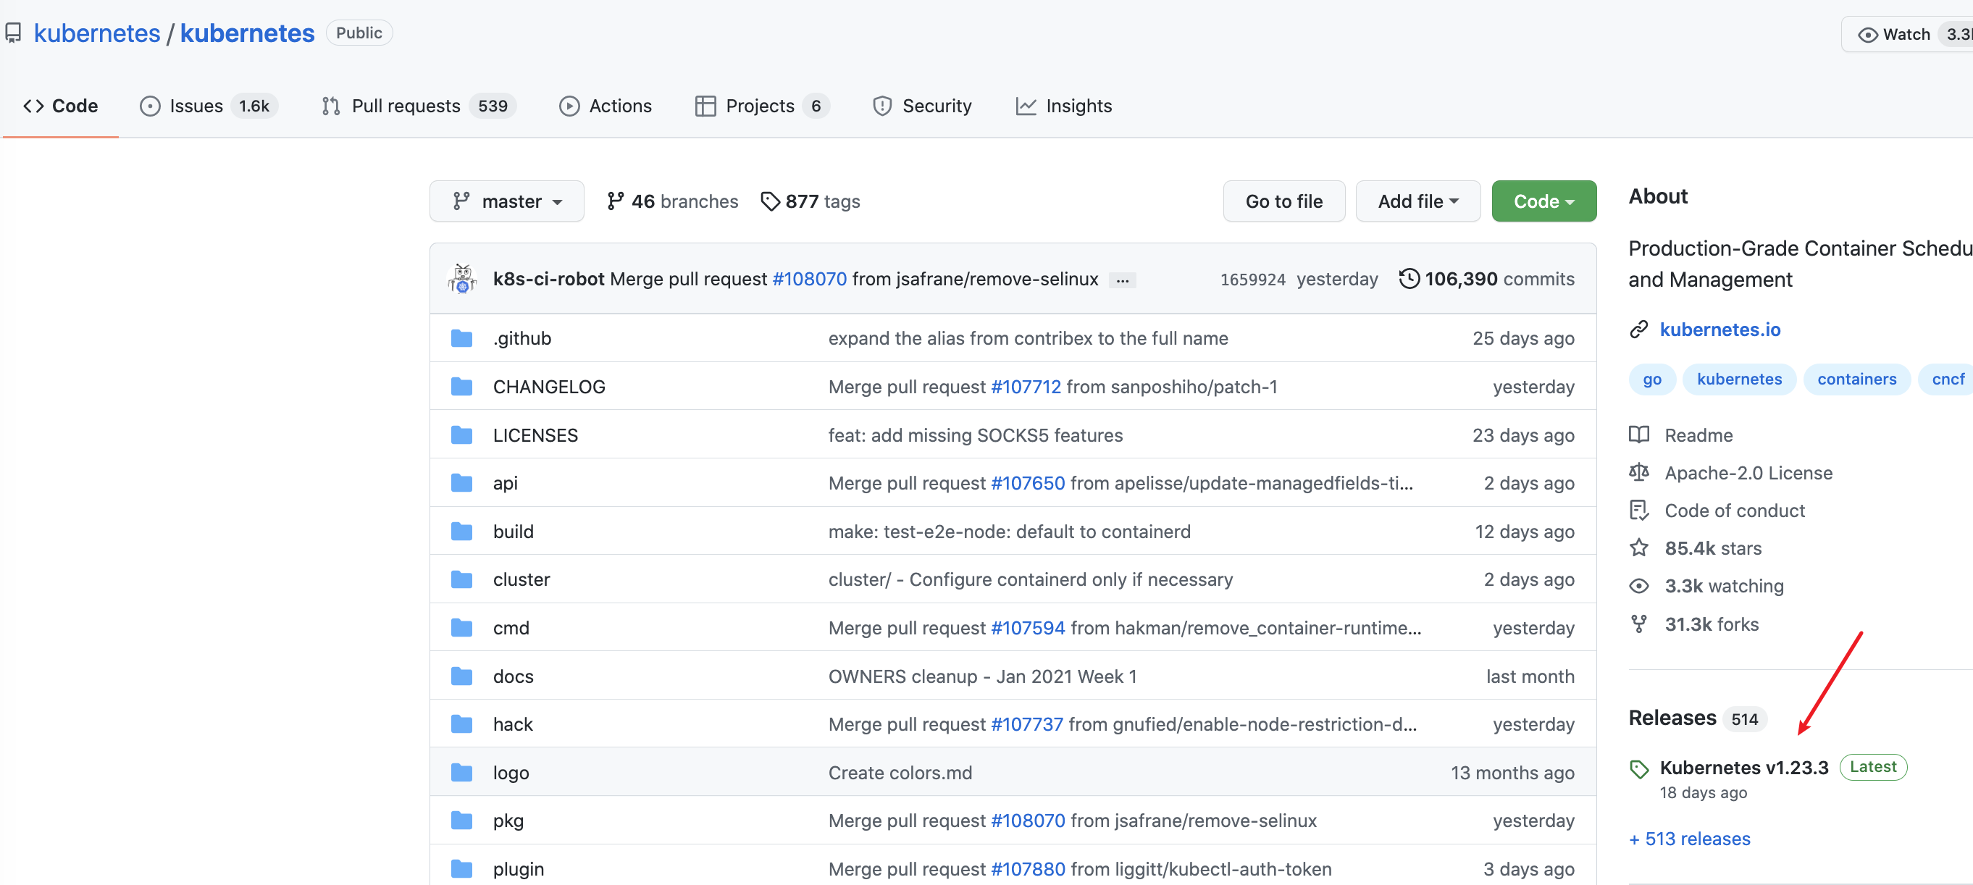Viewport: 1973px width, 885px height.
Task: Expand the commit message ellipsis button
Action: pyautogui.click(x=1122, y=280)
